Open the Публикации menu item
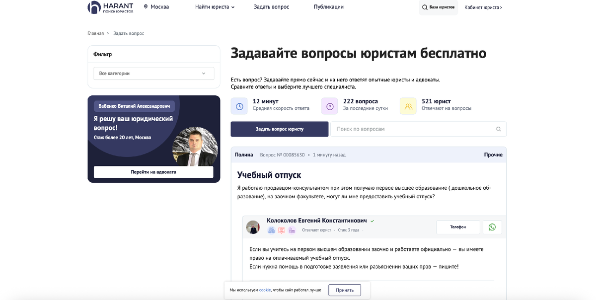 (x=328, y=6)
